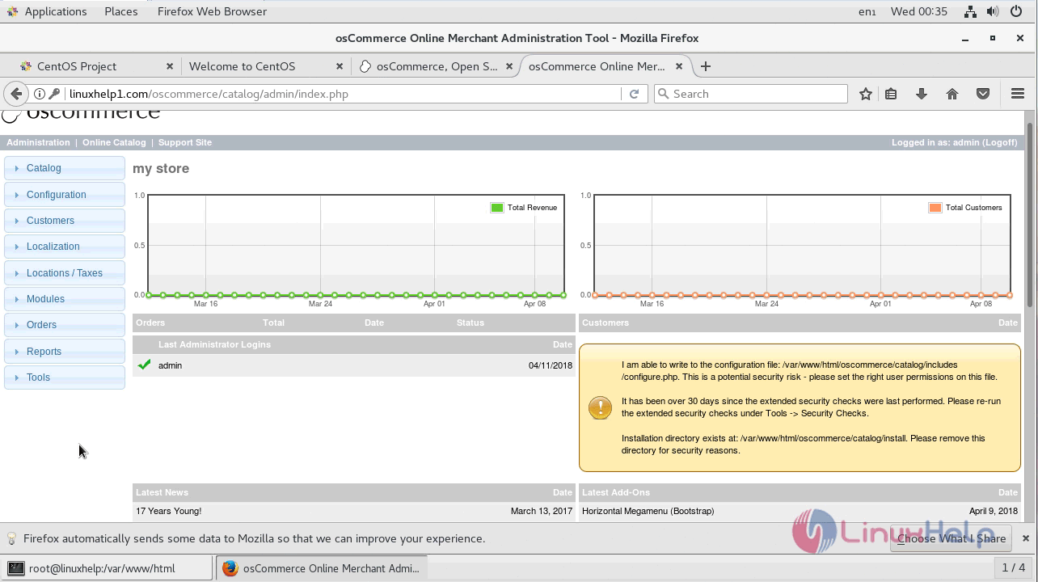Click Choose What I Share button
1038x582 pixels.
951,538
